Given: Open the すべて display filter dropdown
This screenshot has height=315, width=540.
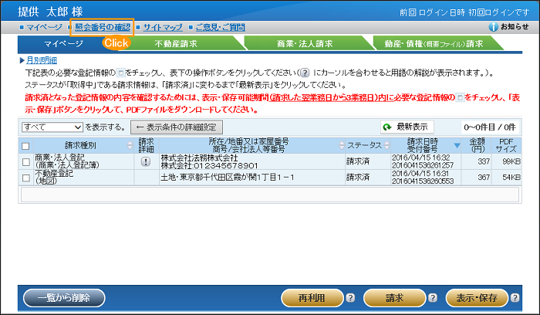Looking at the screenshot, I should tap(52, 127).
